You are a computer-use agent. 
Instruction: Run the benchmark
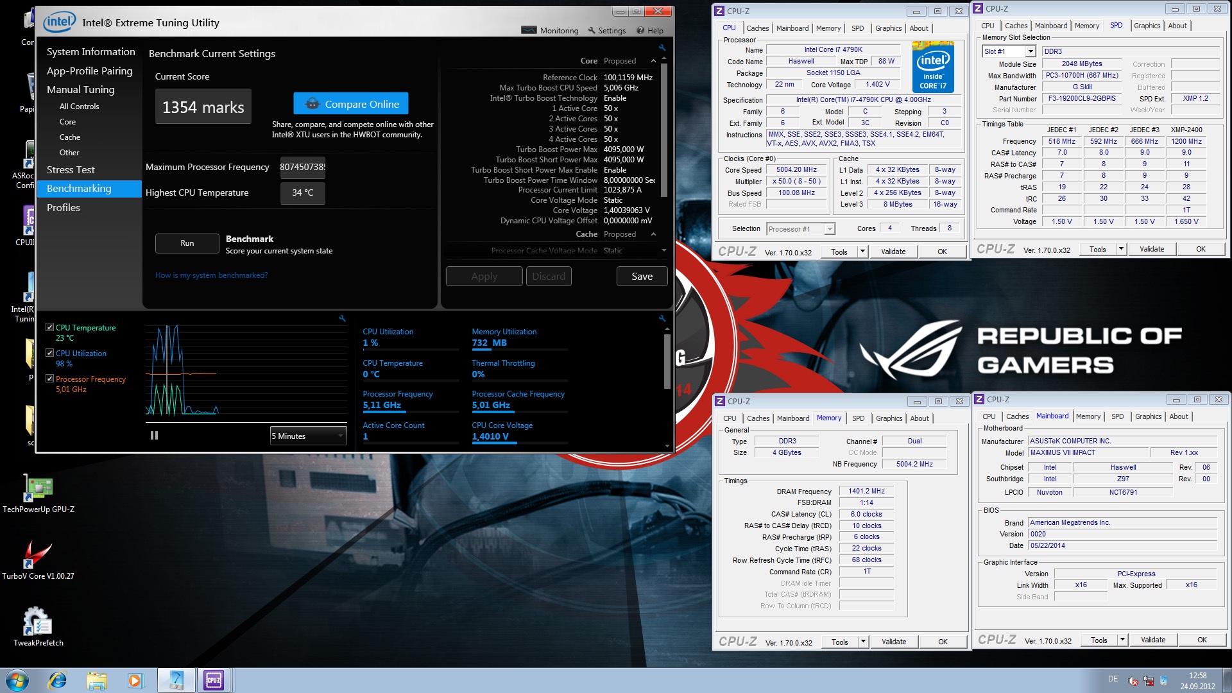187,243
